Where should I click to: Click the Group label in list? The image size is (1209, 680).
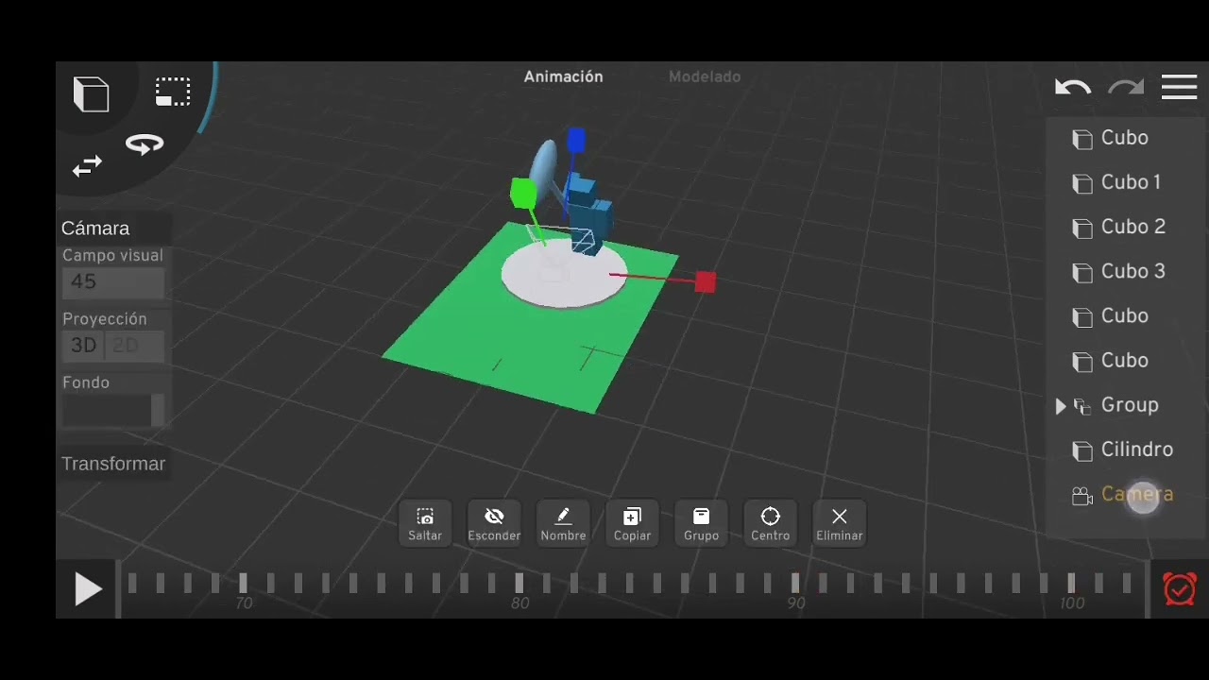(x=1130, y=405)
